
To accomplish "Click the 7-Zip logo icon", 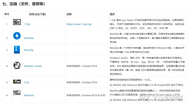I will coord(17,22).
